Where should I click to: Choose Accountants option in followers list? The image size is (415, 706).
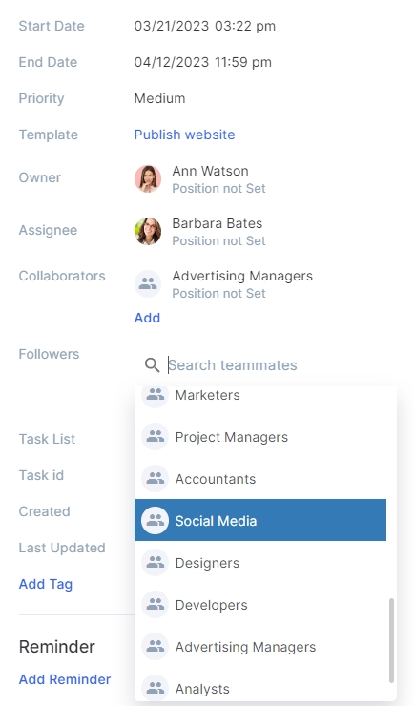click(260, 479)
